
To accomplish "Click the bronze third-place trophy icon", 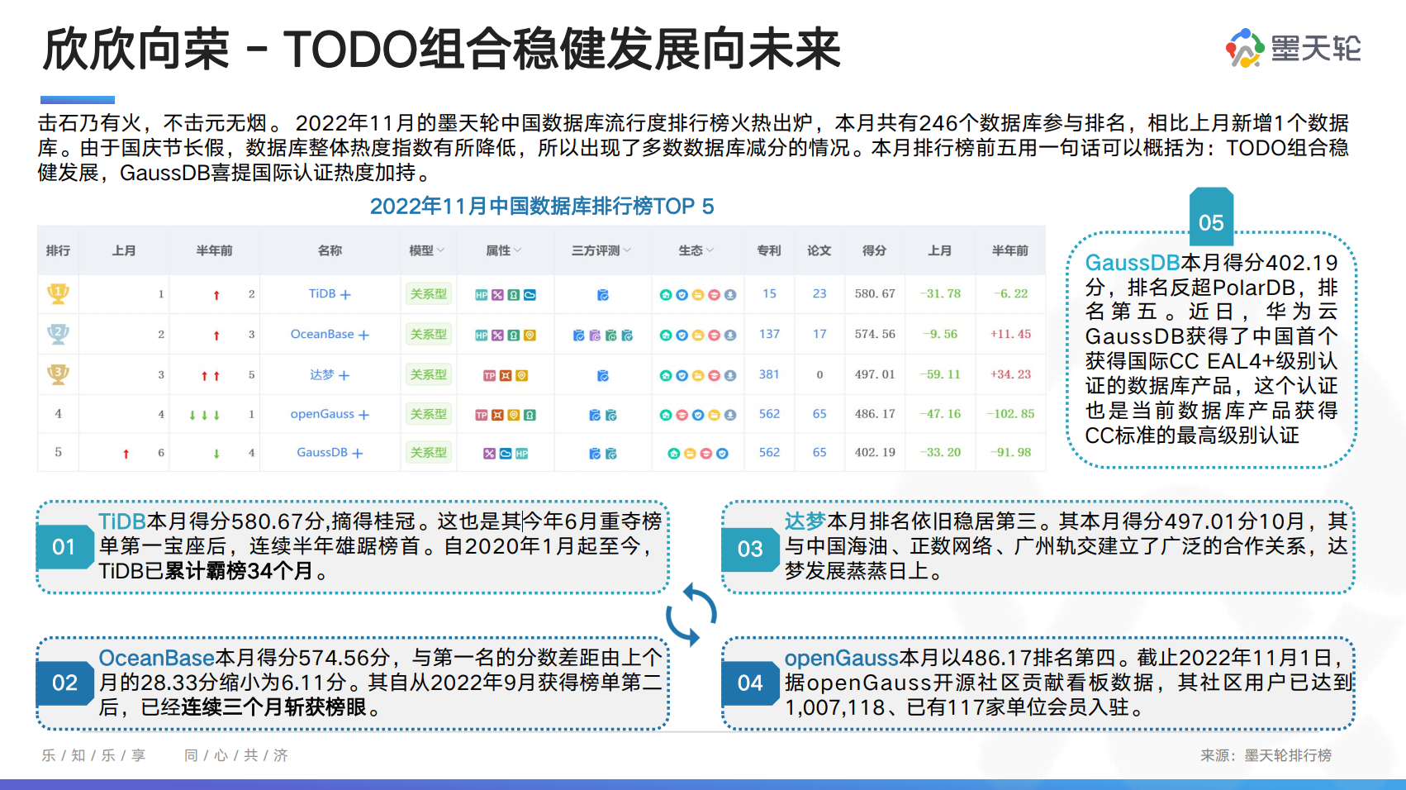I will coord(58,374).
